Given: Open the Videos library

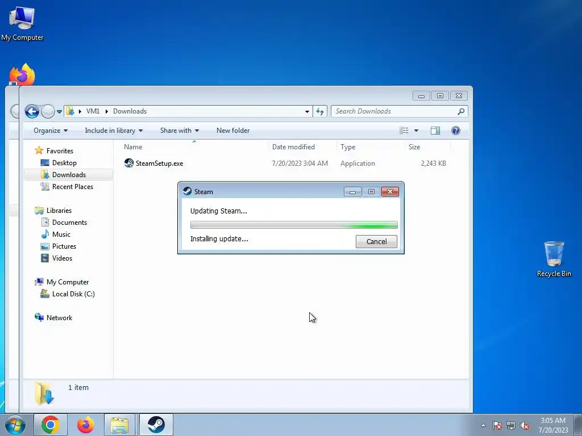Looking at the screenshot, I should point(62,258).
